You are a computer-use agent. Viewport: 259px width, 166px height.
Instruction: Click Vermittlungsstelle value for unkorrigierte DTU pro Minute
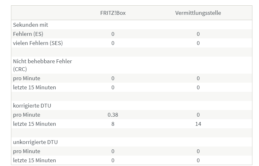(x=198, y=151)
